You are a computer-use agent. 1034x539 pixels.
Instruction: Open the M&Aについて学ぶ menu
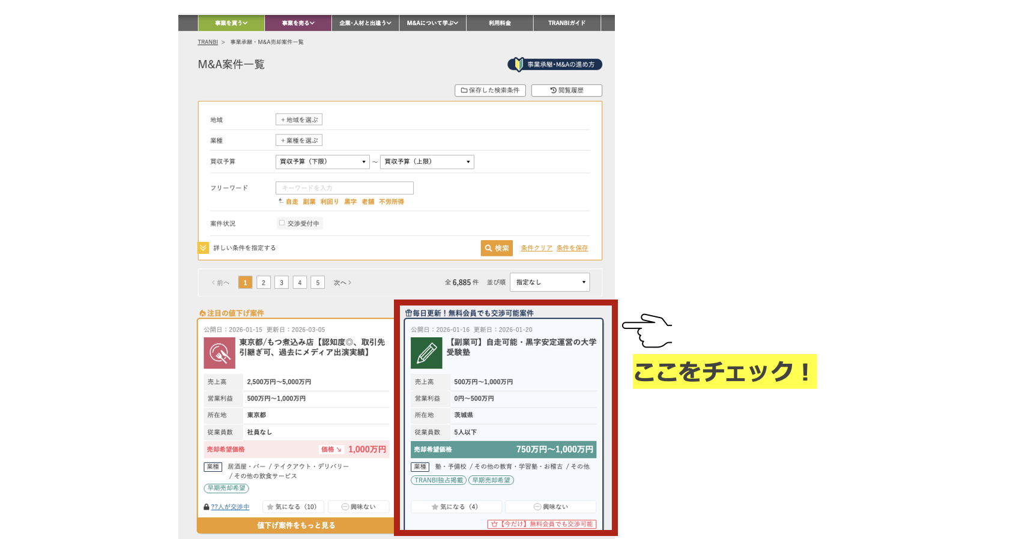[x=432, y=23]
